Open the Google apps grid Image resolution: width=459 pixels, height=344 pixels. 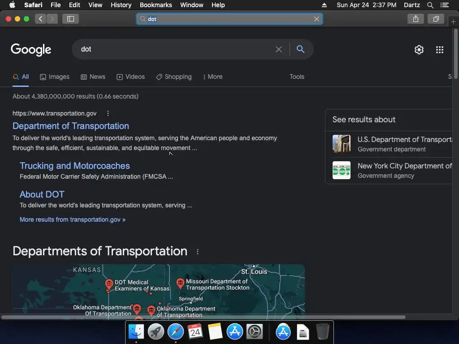click(x=439, y=50)
